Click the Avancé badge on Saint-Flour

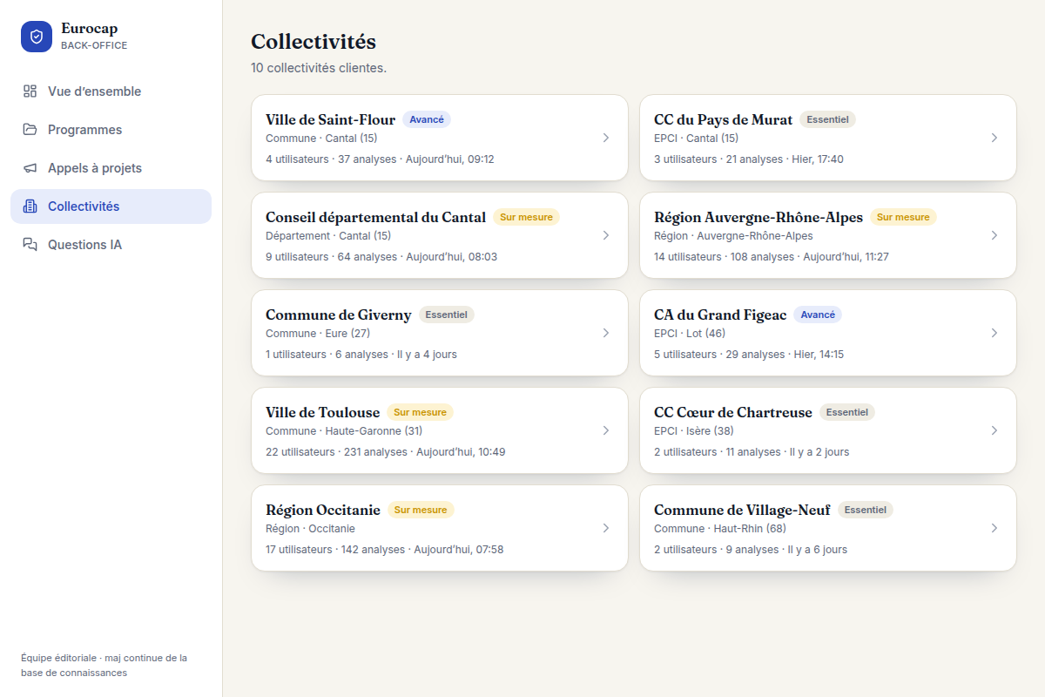tap(427, 119)
